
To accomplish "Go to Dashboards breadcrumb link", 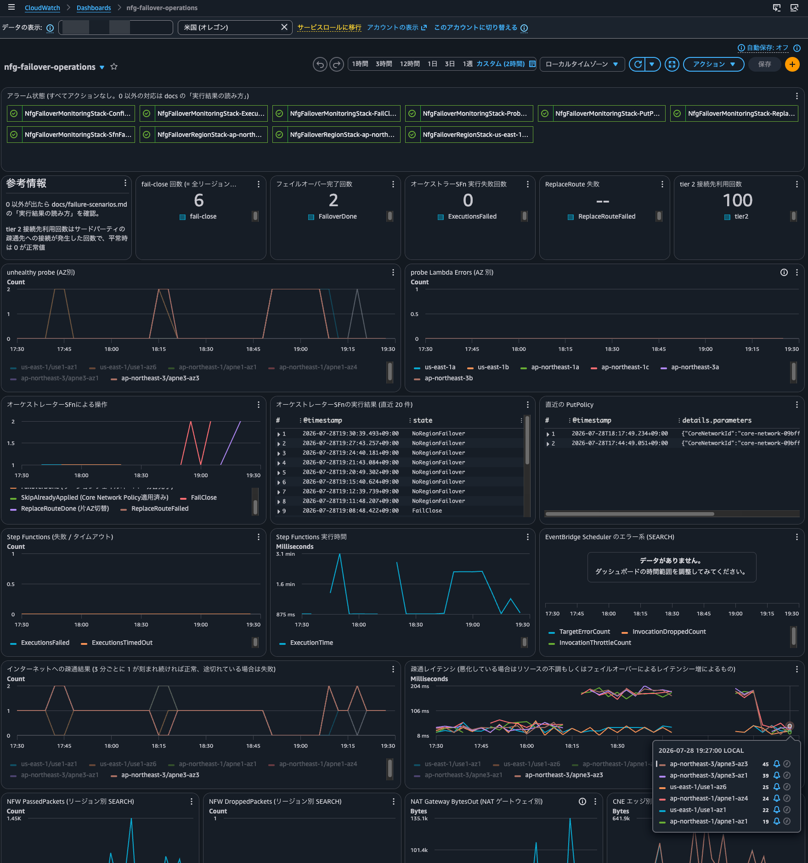I will click(94, 8).
